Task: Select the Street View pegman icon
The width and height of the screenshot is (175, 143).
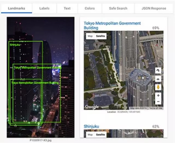Action: (x=158, y=87)
